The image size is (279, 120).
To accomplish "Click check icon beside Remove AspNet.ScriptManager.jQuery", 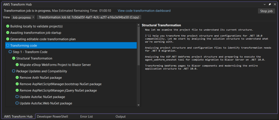I will pyautogui.click(x=17, y=90).
